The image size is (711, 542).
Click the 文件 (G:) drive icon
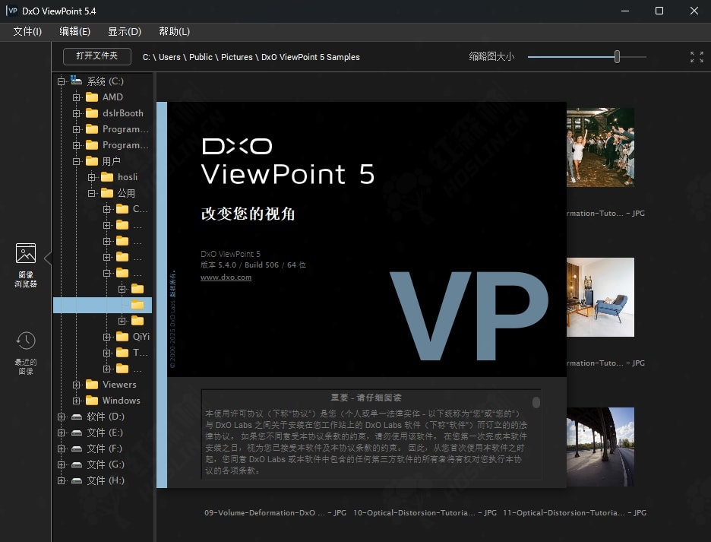pos(77,464)
